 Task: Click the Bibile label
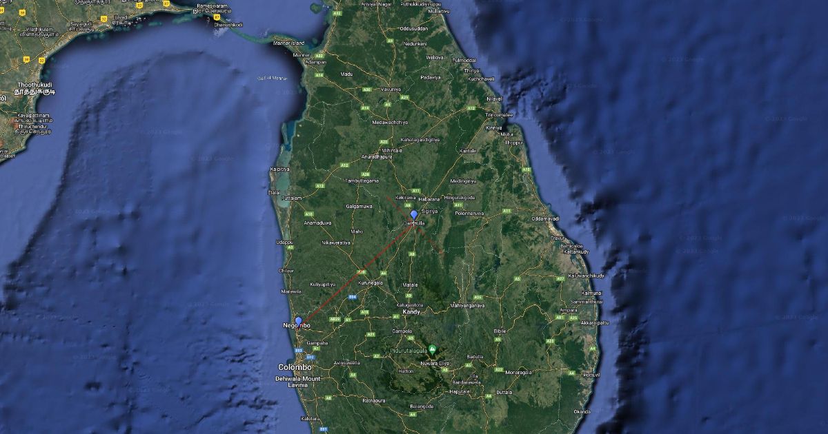[x=500, y=331]
